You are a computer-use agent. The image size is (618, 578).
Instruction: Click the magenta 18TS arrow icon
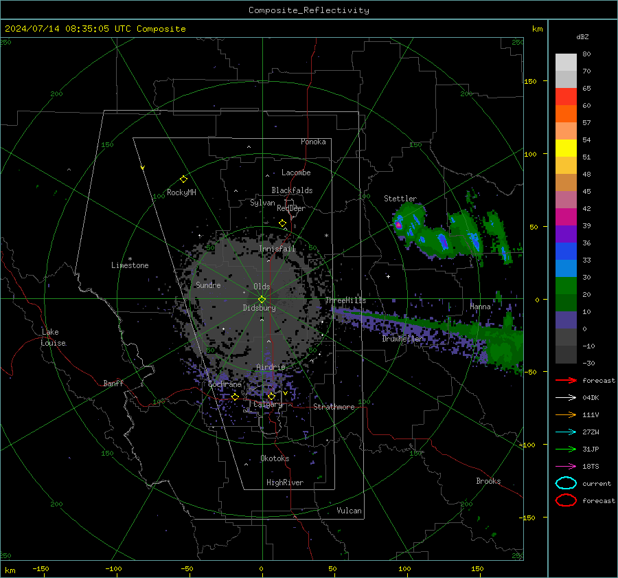point(566,466)
